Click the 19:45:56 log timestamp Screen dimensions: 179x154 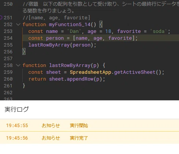(17, 138)
